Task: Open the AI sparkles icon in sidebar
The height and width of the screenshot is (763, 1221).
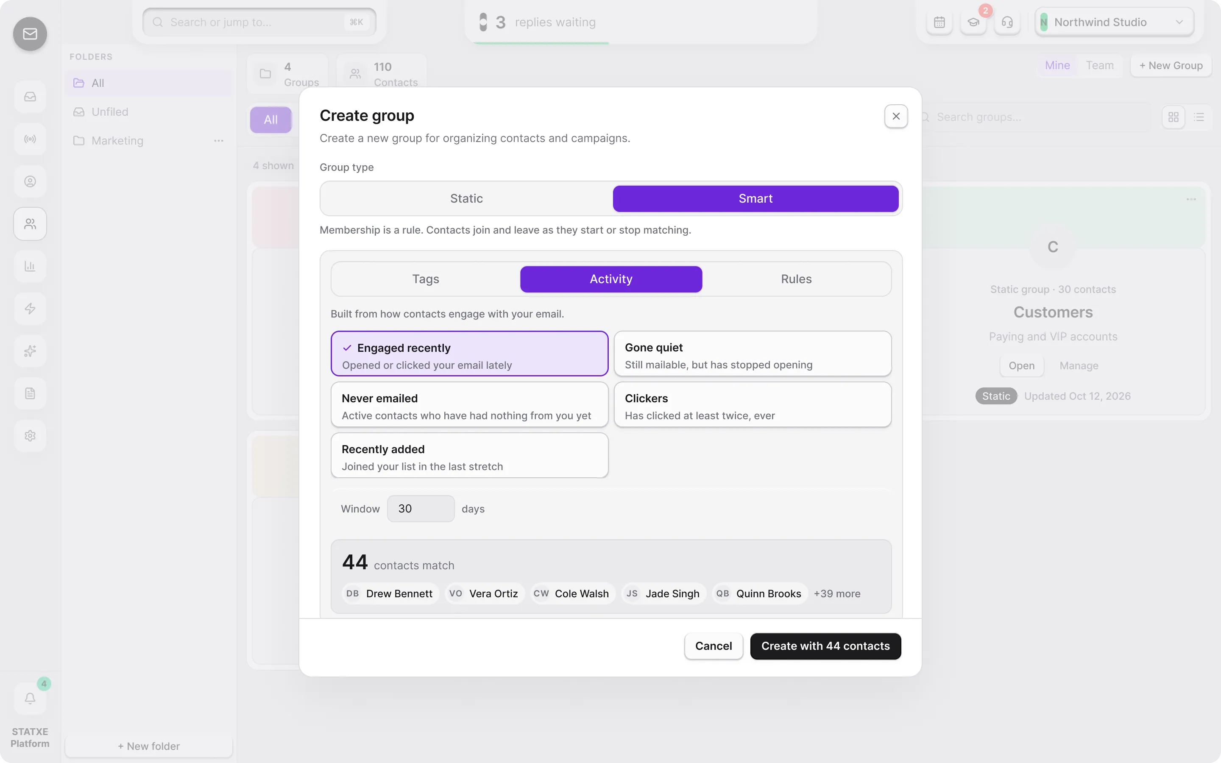Action: tap(30, 351)
